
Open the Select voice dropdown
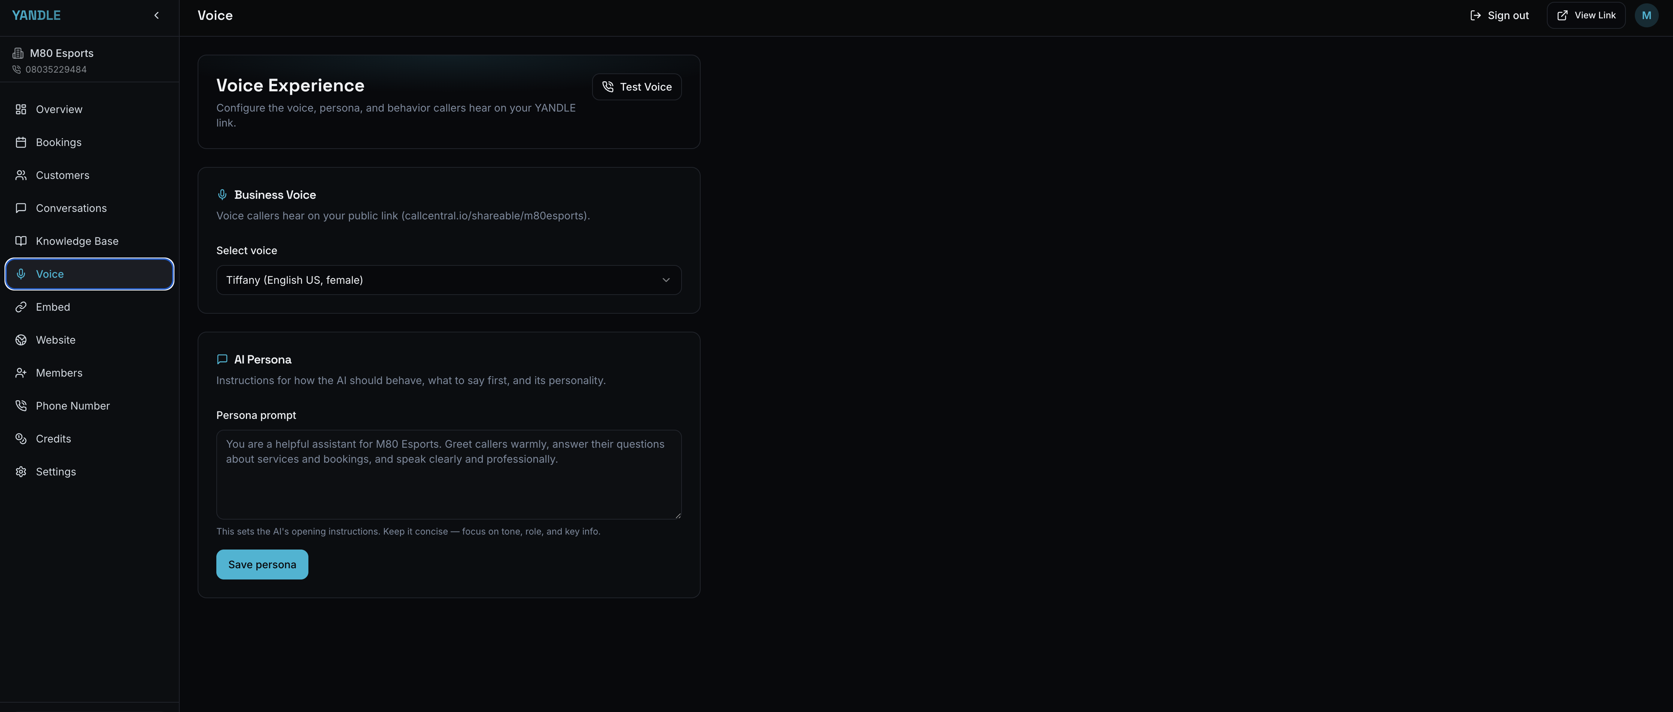[448, 280]
